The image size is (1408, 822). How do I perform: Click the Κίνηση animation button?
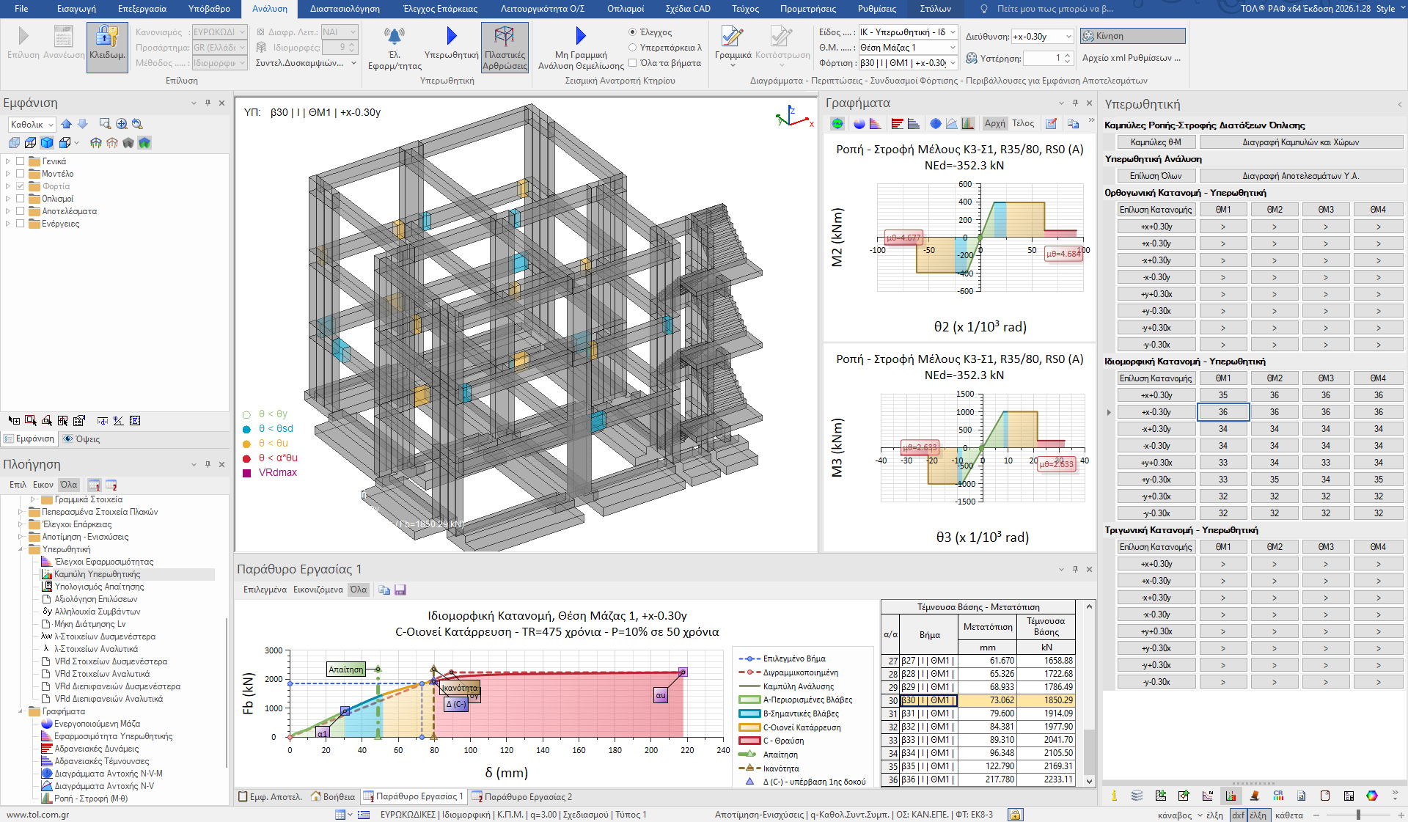point(1134,36)
